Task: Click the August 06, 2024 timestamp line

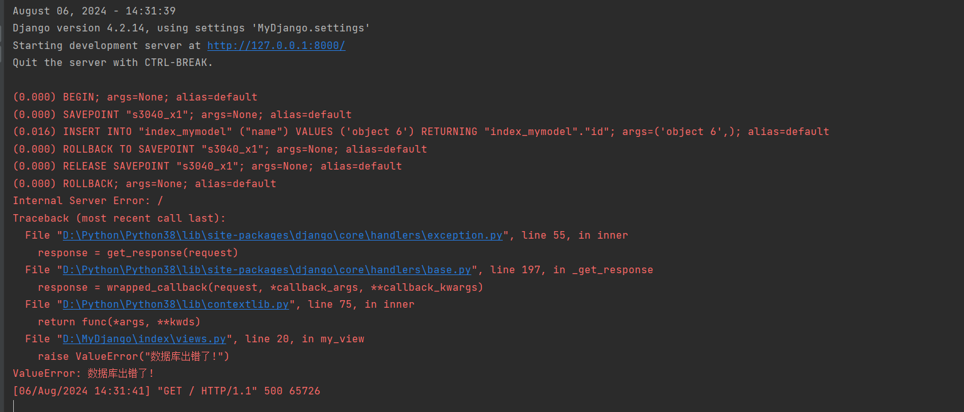Action: pyautogui.click(x=94, y=11)
